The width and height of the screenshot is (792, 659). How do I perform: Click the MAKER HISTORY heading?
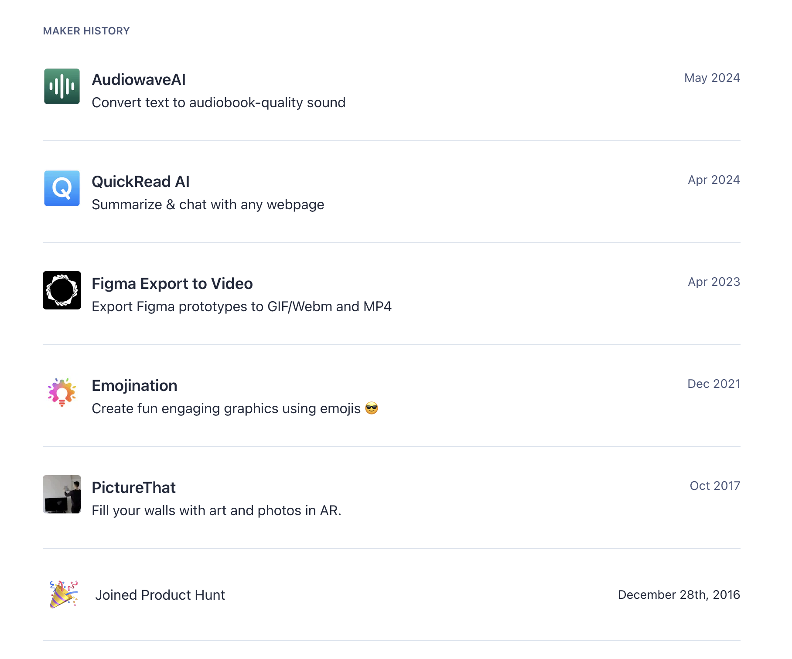pos(86,31)
